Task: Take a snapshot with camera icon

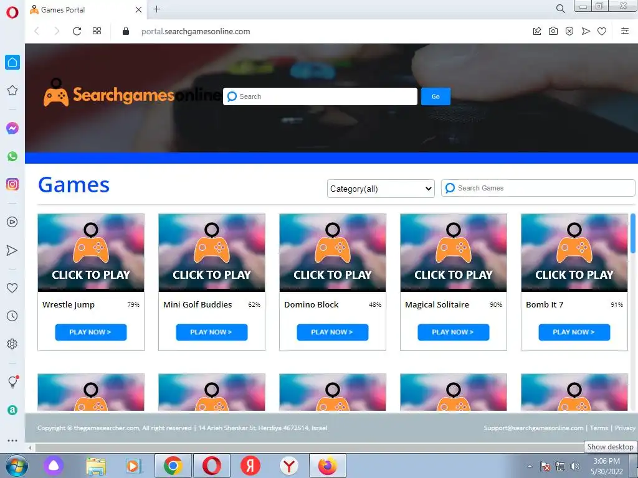Action: point(553,31)
